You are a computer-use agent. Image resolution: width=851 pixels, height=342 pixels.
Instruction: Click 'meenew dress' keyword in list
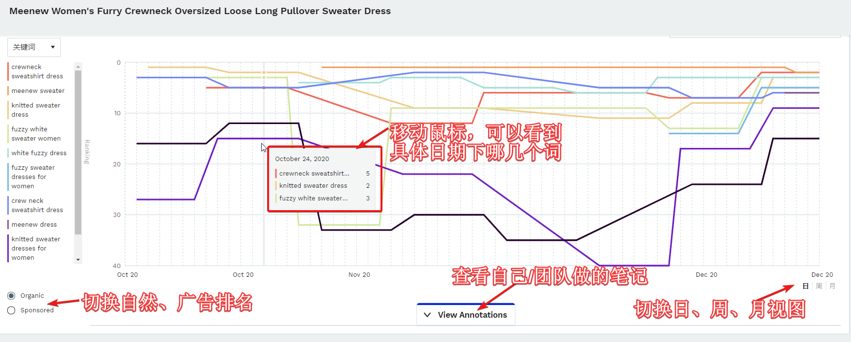pos(34,225)
